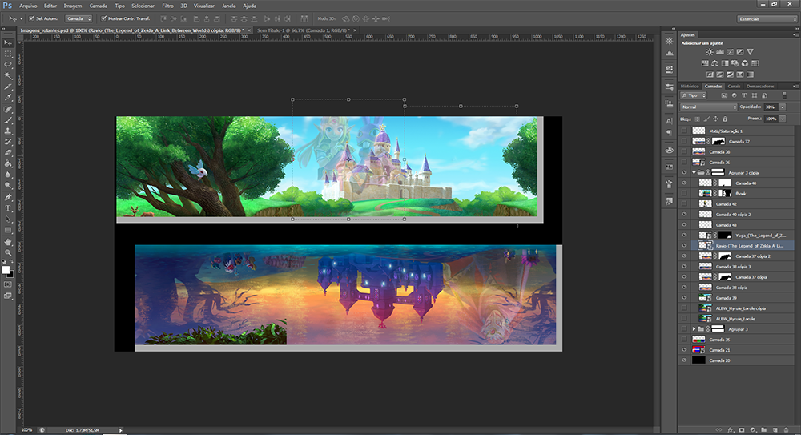
Task: Add a Levels adjustment
Action: pyautogui.click(x=720, y=52)
